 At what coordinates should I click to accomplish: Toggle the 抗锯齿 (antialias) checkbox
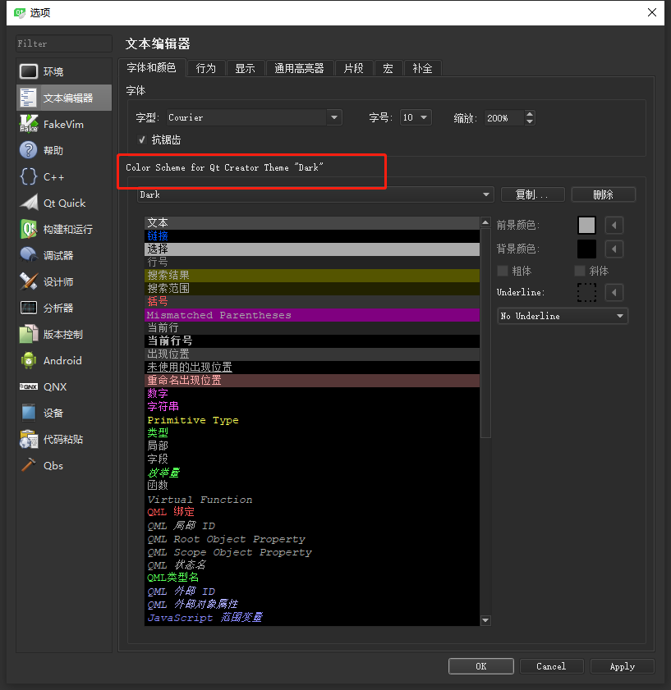click(143, 139)
